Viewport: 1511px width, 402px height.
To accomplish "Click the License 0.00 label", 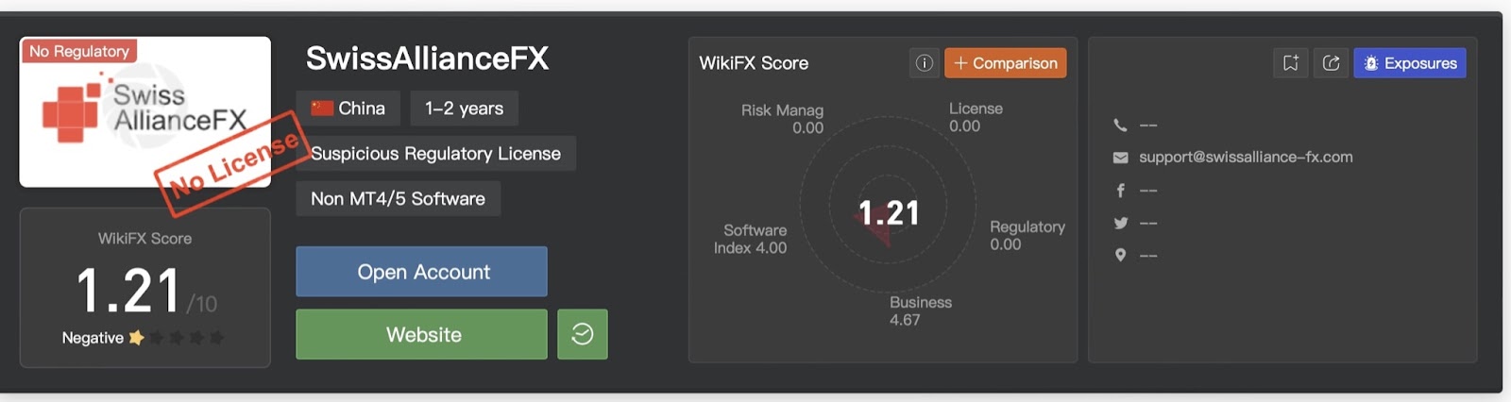I will point(976,117).
